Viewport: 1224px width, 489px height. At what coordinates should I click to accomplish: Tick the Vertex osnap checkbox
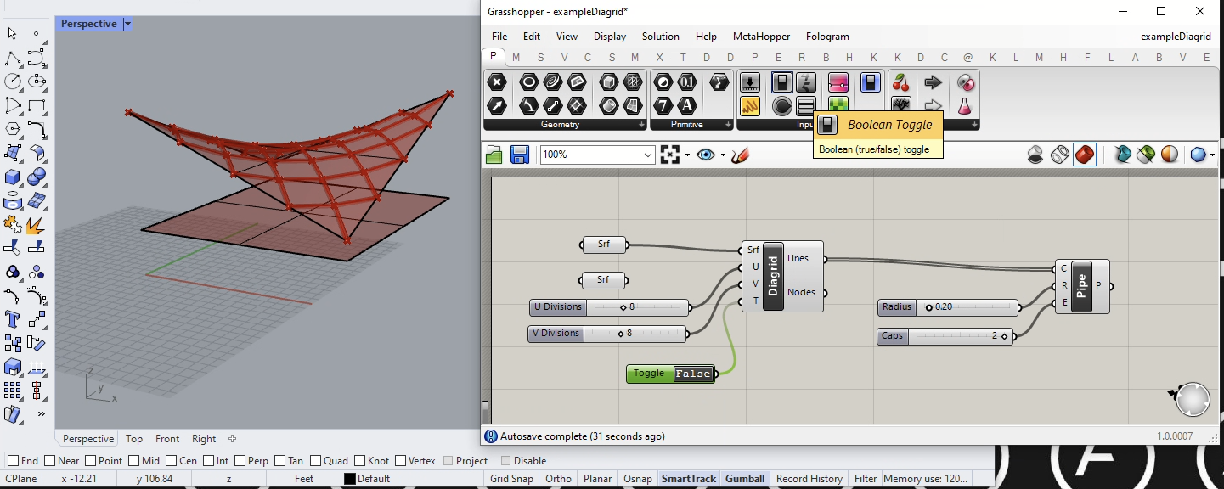point(400,461)
